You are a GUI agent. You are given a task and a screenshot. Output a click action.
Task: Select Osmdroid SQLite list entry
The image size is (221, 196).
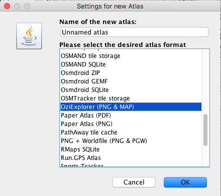(131, 90)
